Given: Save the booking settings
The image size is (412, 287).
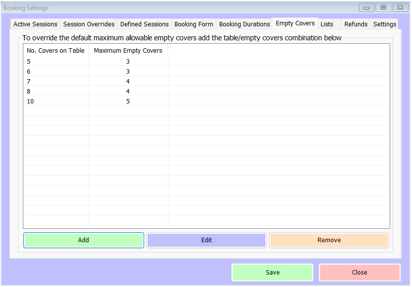Looking at the screenshot, I should 272,273.
